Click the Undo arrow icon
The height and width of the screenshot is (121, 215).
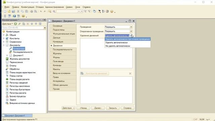point(41,11)
